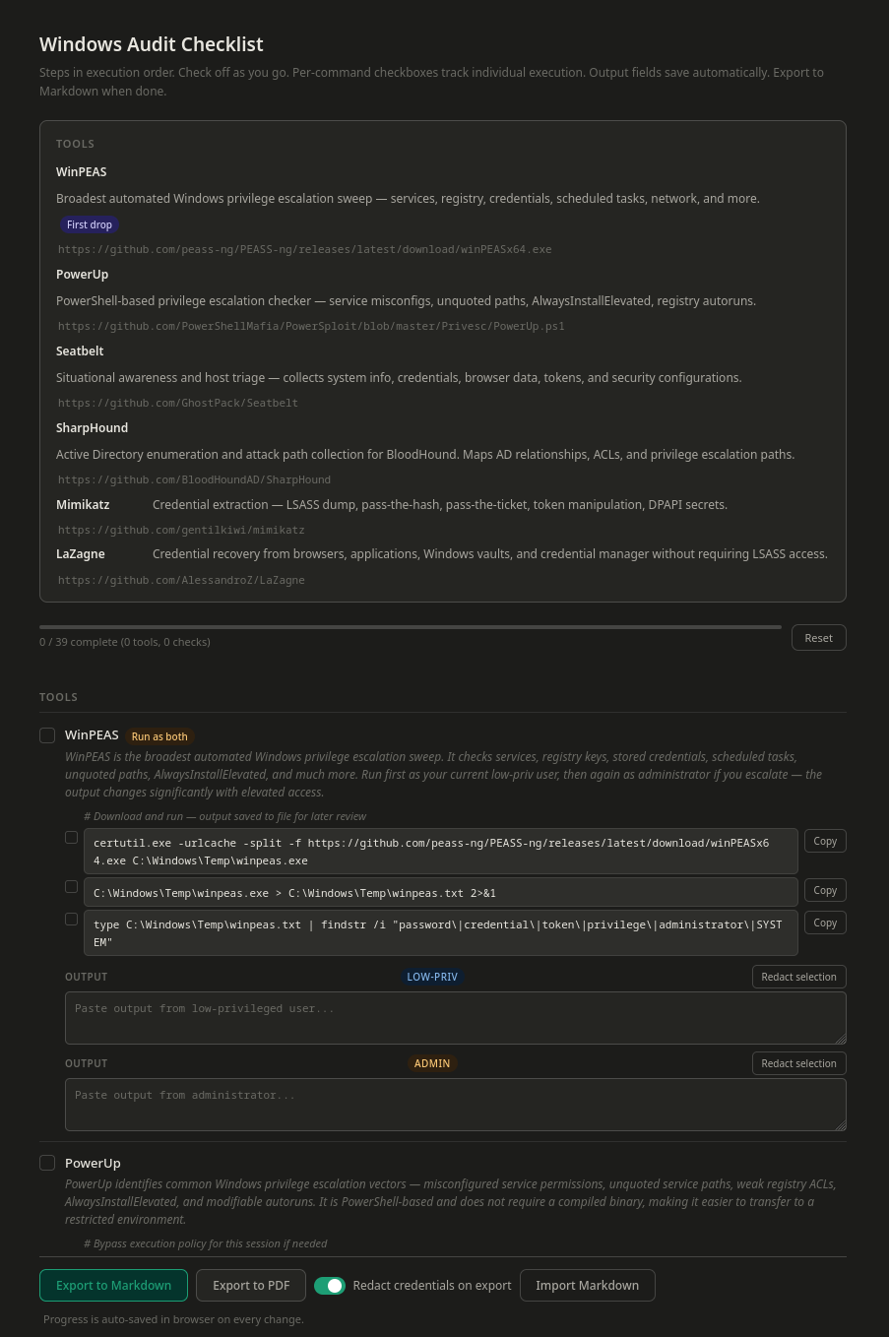Click the completion progress bar
The image size is (889, 1337).
tap(411, 626)
